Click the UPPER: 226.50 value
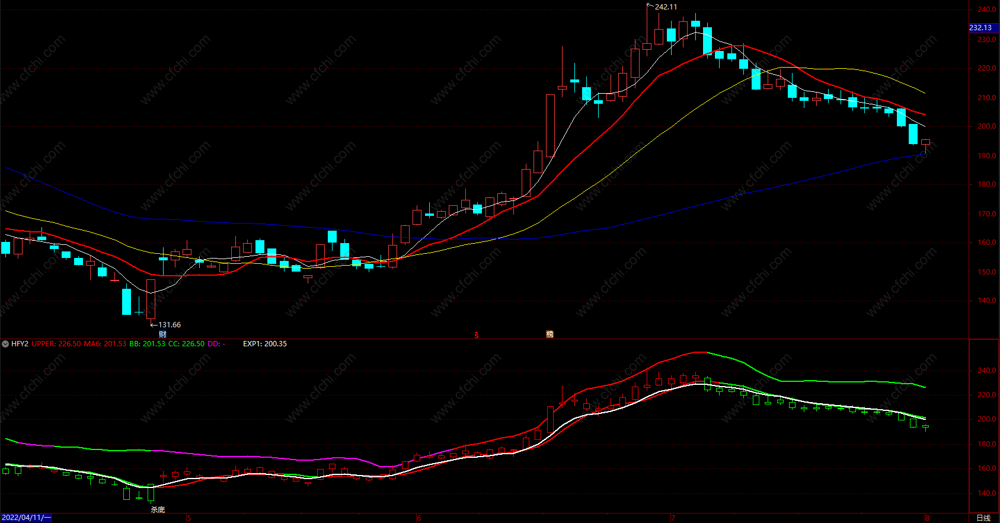 tap(56, 344)
